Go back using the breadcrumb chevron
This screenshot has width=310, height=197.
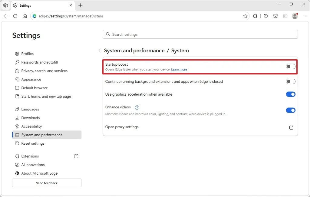[x=100, y=51]
